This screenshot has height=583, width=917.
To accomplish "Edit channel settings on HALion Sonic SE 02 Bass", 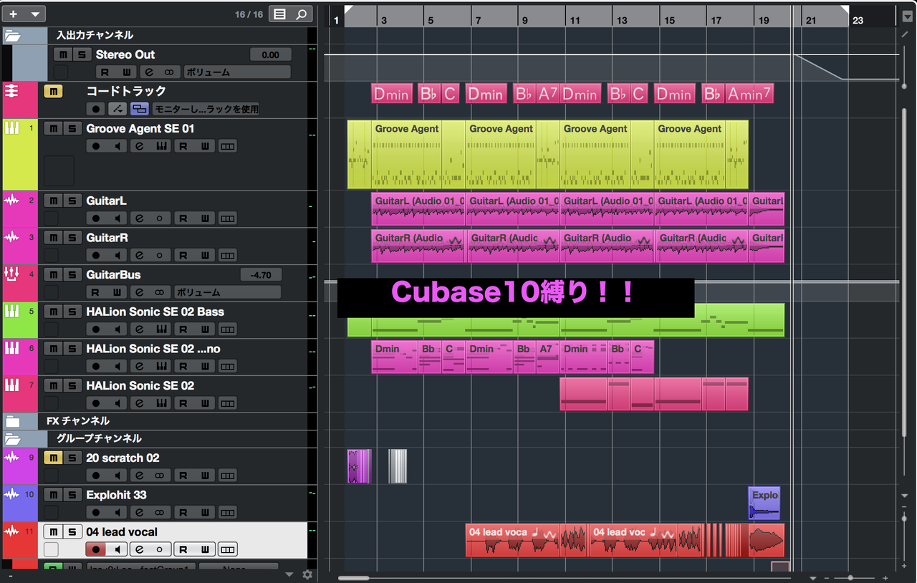I will point(140,329).
